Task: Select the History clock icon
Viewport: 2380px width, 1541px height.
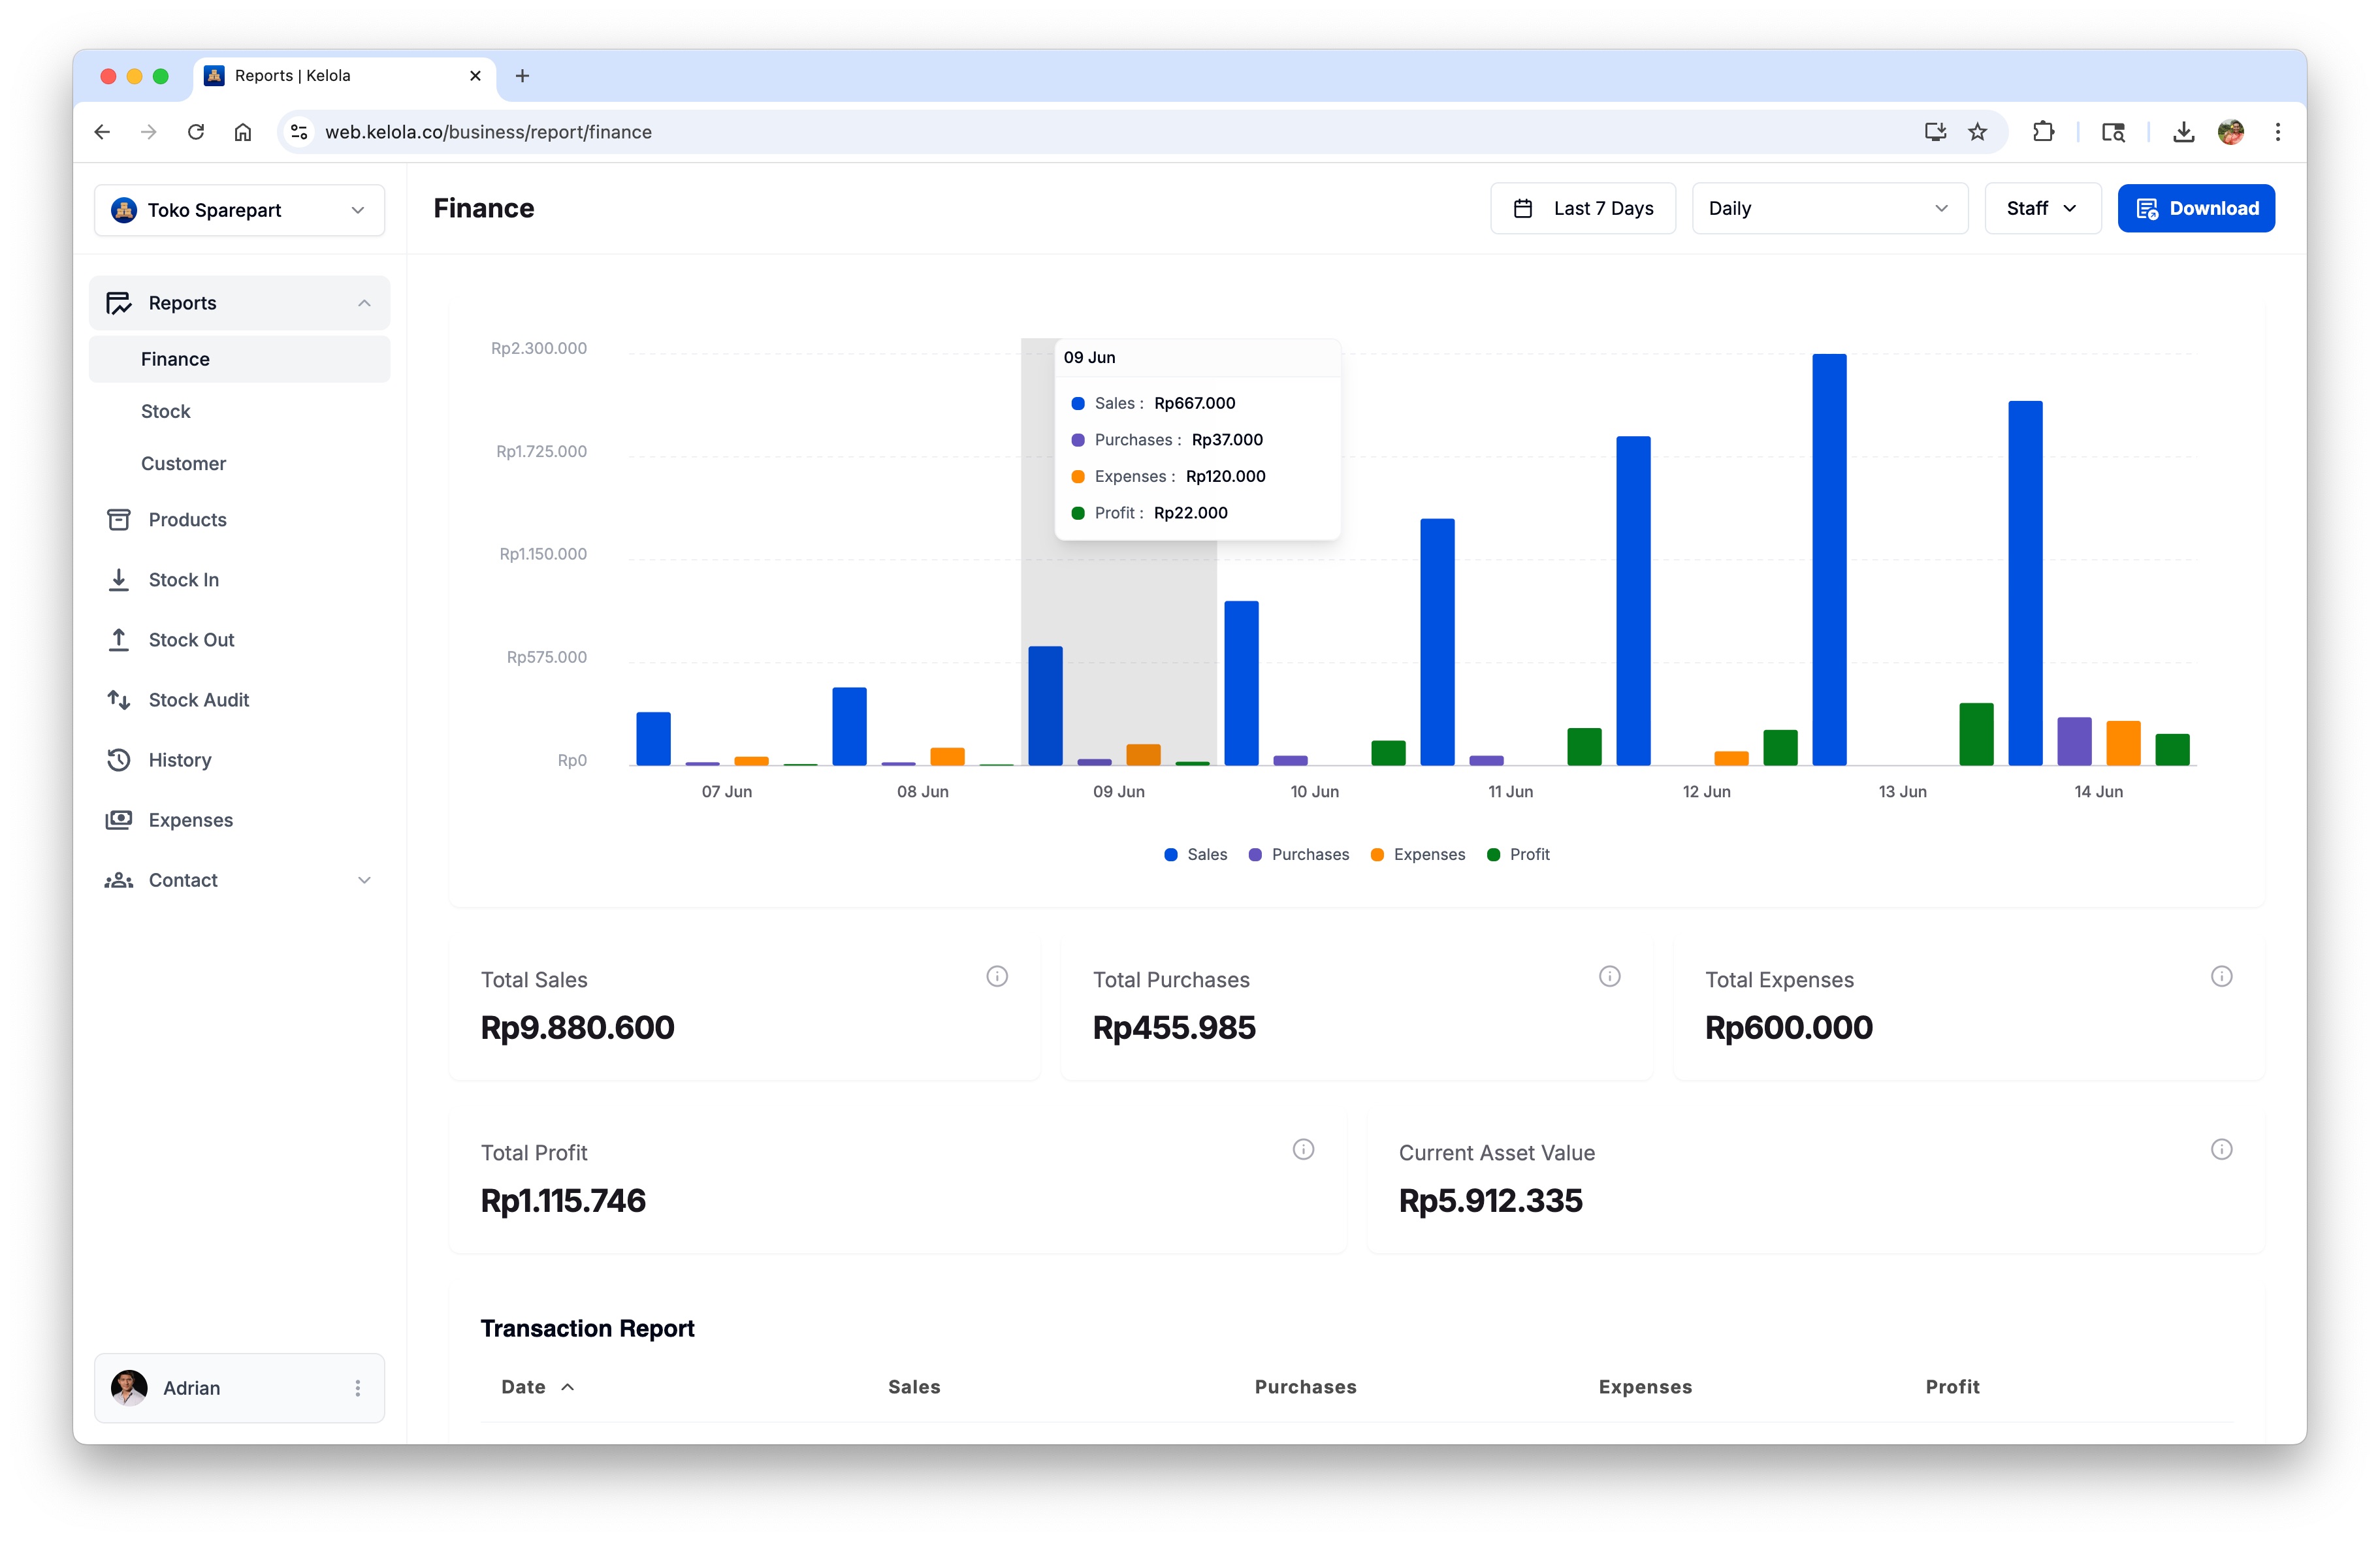Action: point(119,760)
